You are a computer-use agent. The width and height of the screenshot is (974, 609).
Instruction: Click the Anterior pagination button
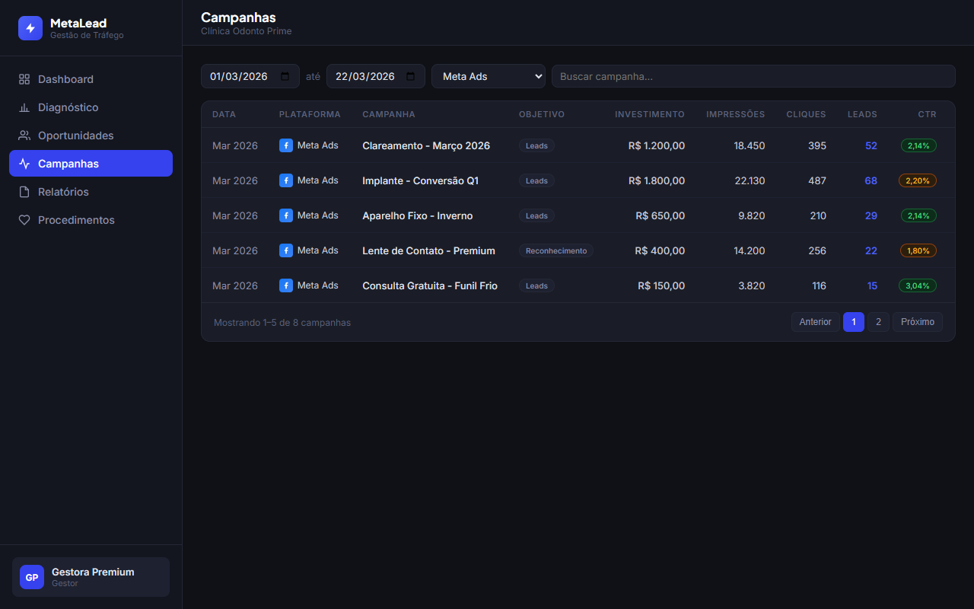pyautogui.click(x=815, y=322)
